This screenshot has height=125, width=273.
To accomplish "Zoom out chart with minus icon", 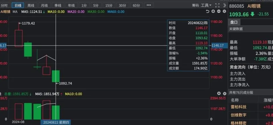I will (x=219, y=11).
